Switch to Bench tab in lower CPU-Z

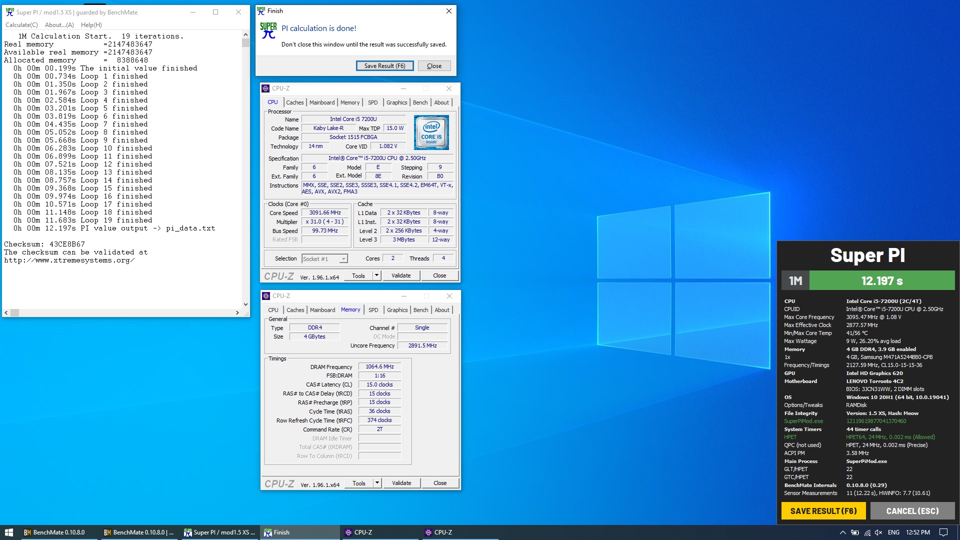click(x=421, y=310)
